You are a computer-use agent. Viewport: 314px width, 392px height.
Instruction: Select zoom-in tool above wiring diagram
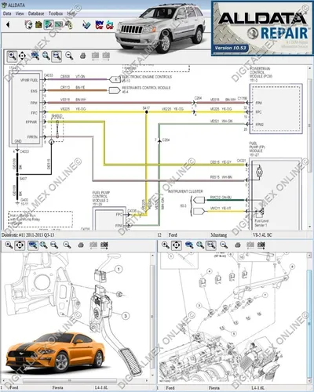pos(12,56)
